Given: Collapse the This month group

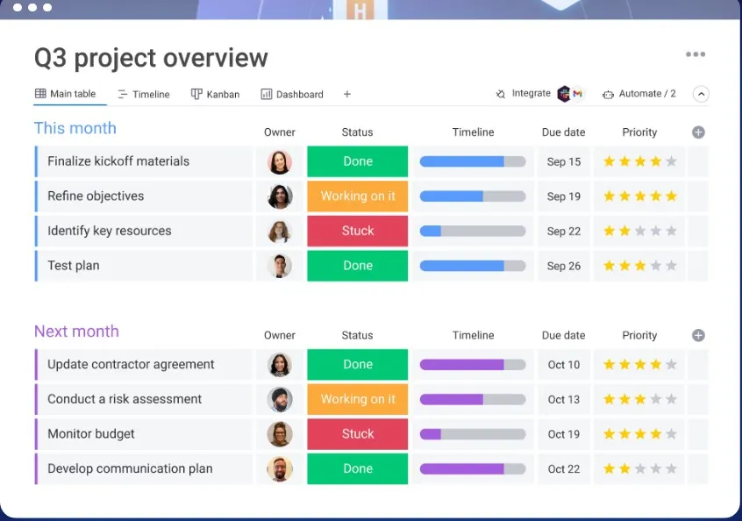Looking at the screenshot, I should 75,128.
